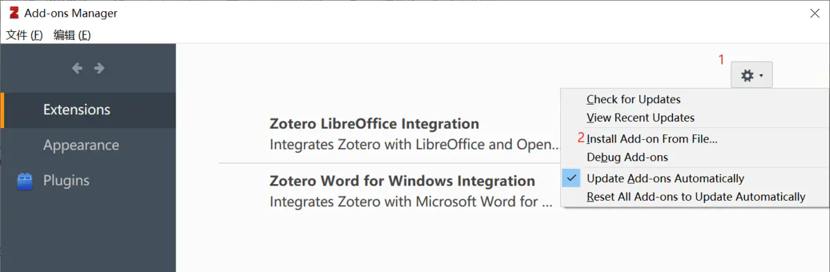Viewport: 830px width, 272px height.
Task: Select Reset All Add-ons to Update Automatically
Action: [x=695, y=197]
